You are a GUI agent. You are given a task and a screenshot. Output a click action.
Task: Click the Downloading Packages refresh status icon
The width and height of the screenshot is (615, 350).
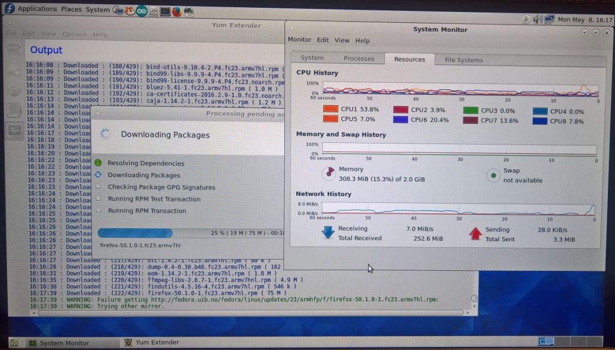(98, 175)
